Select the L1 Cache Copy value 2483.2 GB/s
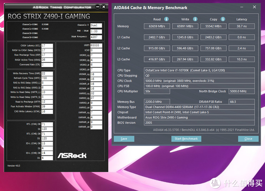 pos(213,37)
